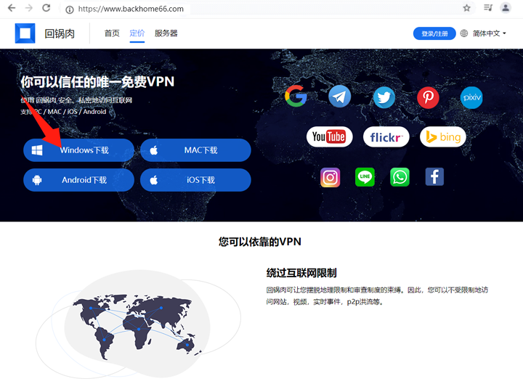Click the Twitter bird icon
Screen dimensions: 523x392
coord(384,97)
